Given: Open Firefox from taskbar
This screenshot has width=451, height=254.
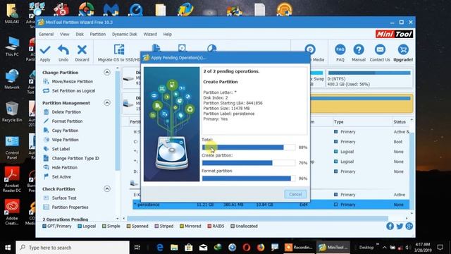Looking at the screenshot, I should tap(261, 248).
